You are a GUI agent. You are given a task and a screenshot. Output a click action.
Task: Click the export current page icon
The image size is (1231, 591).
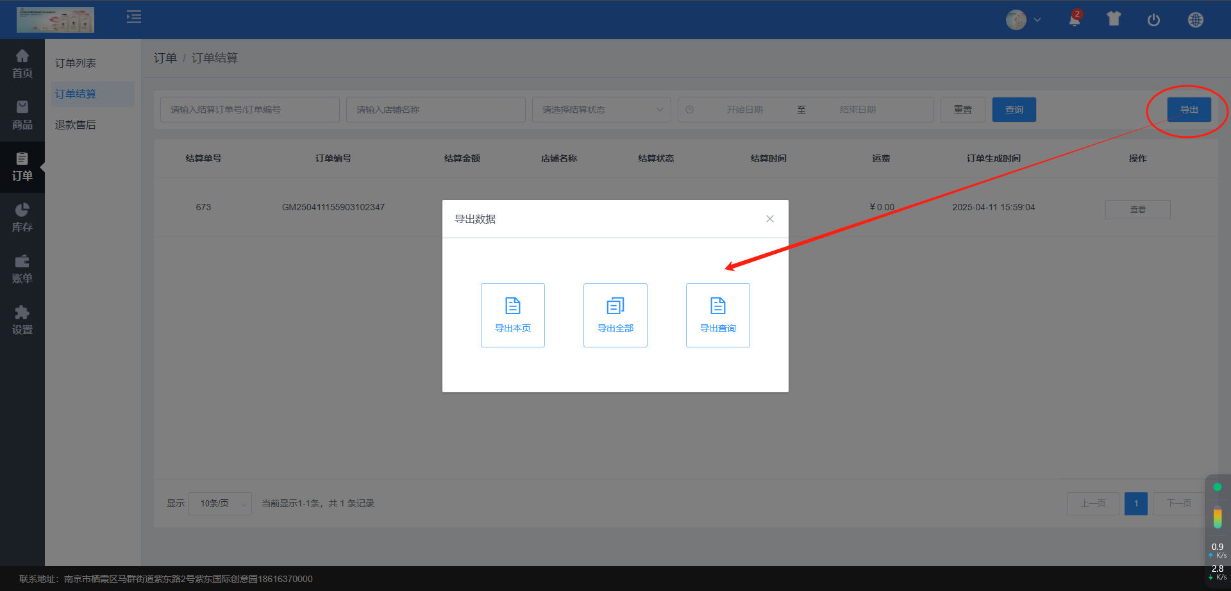point(513,306)
